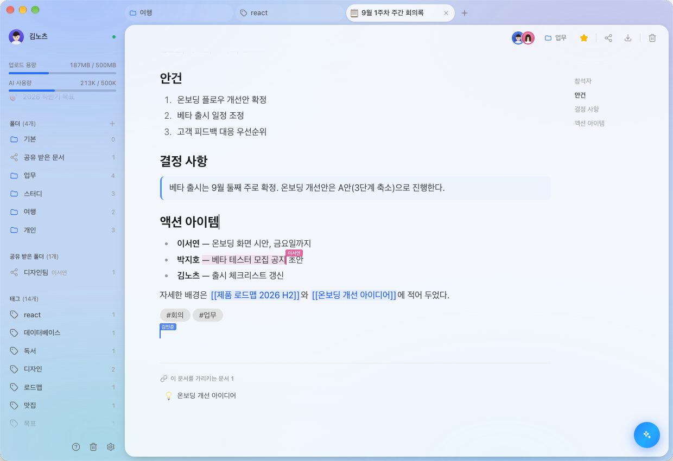Viewport: 673px width, 461px height.
Task: Select the 로드맵 tag
Action: point(62,387)
